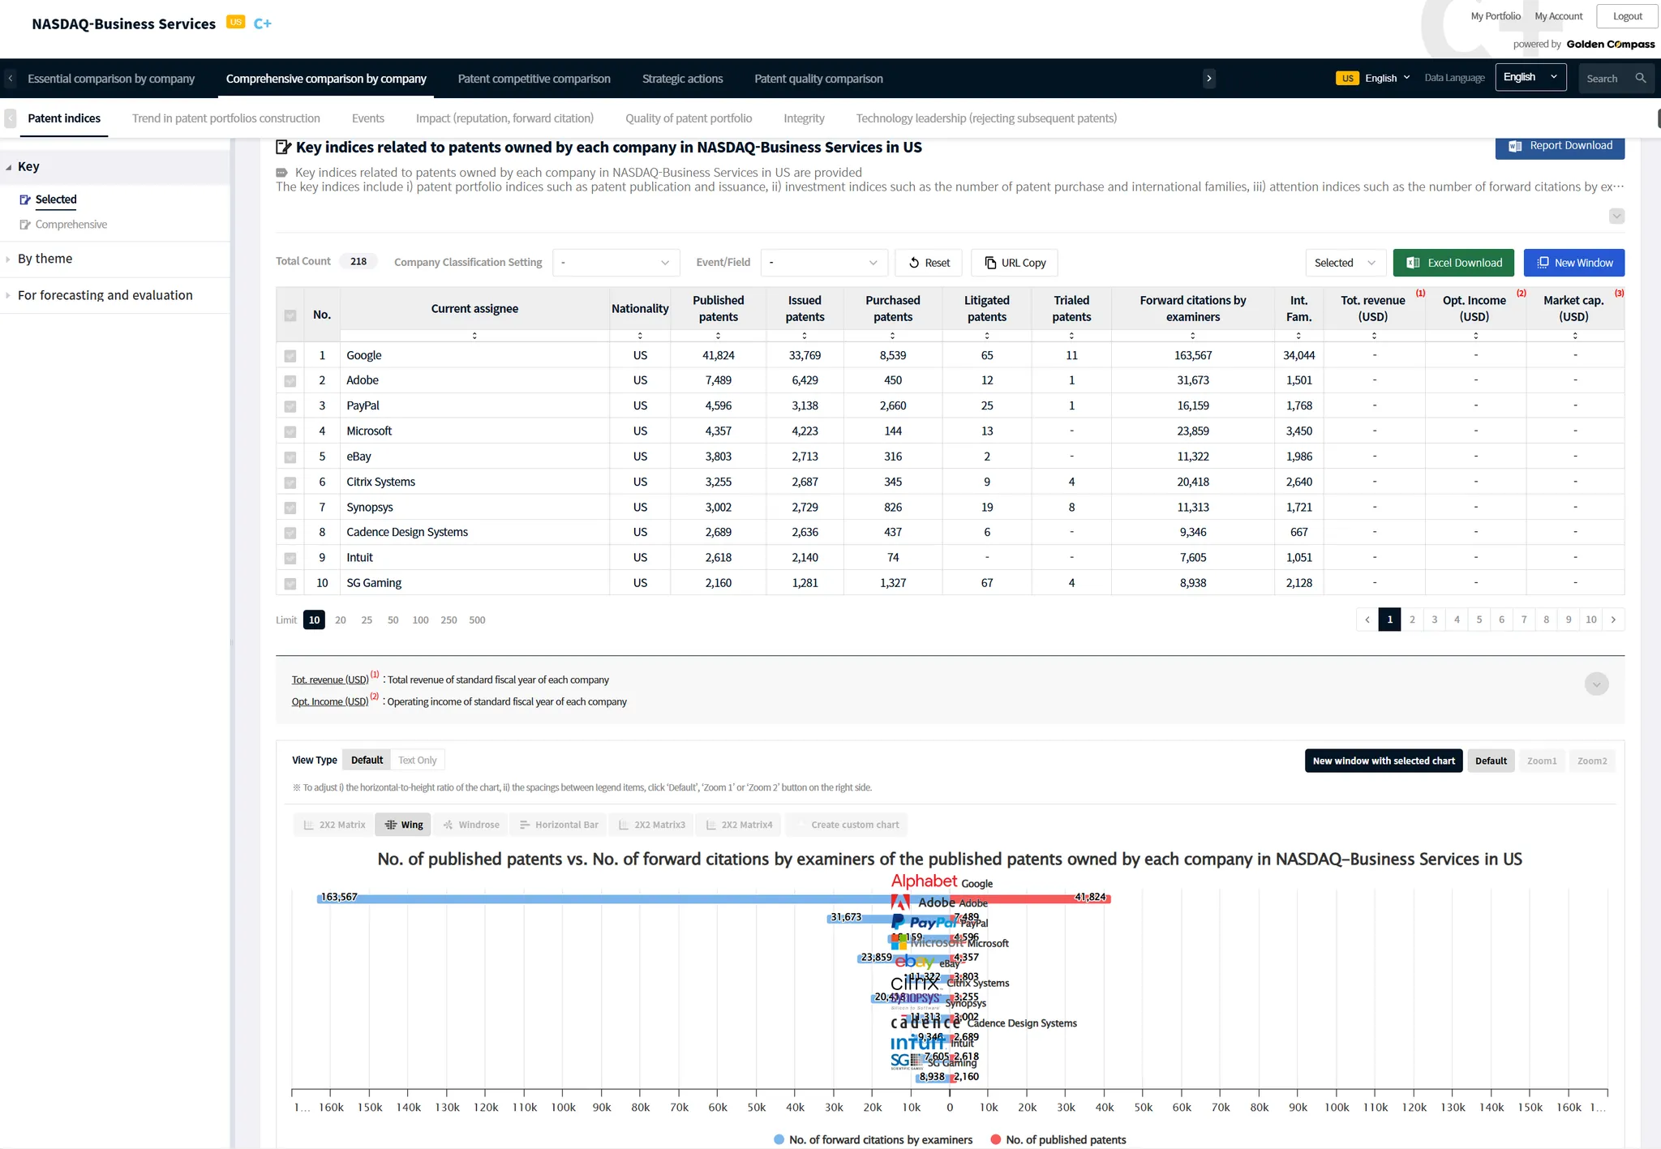Set row limit to 50
Image resolution: width=1661 pixels, height=1149 pixels.
[x=393, y=620]
